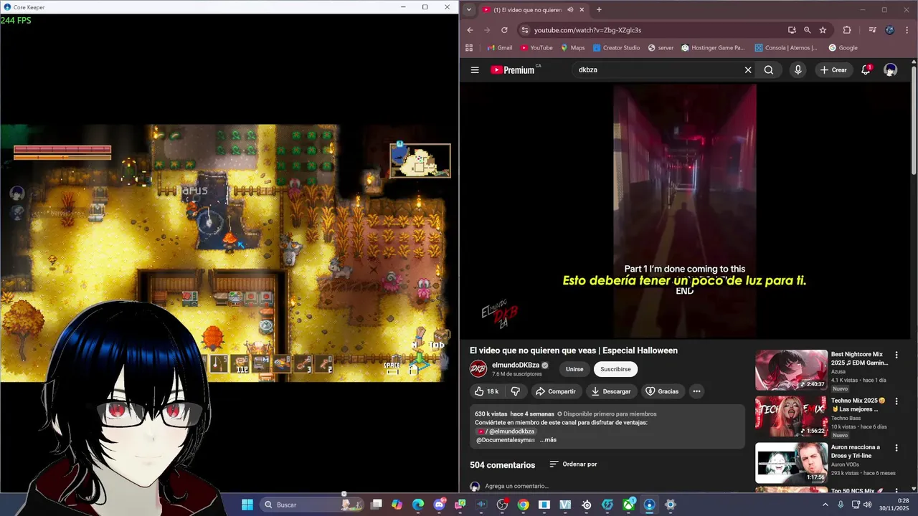Viewport: 918px width, 516px height.
Task: Click the YouTube search magnifier button
Action: pyautogui.click(x=769, y=70)
